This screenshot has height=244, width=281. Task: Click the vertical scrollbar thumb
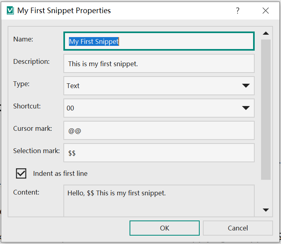coord(266,109)
